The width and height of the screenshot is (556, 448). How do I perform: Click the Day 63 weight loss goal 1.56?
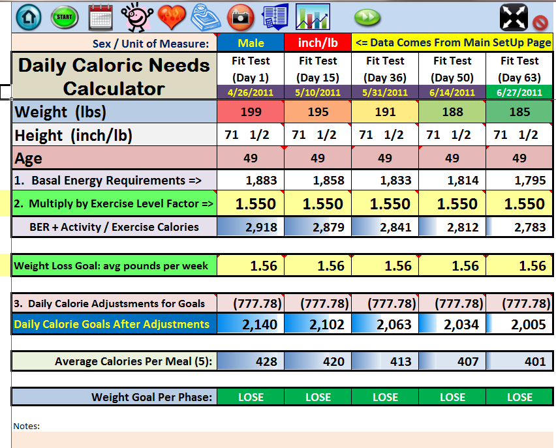tap(519, 266)
